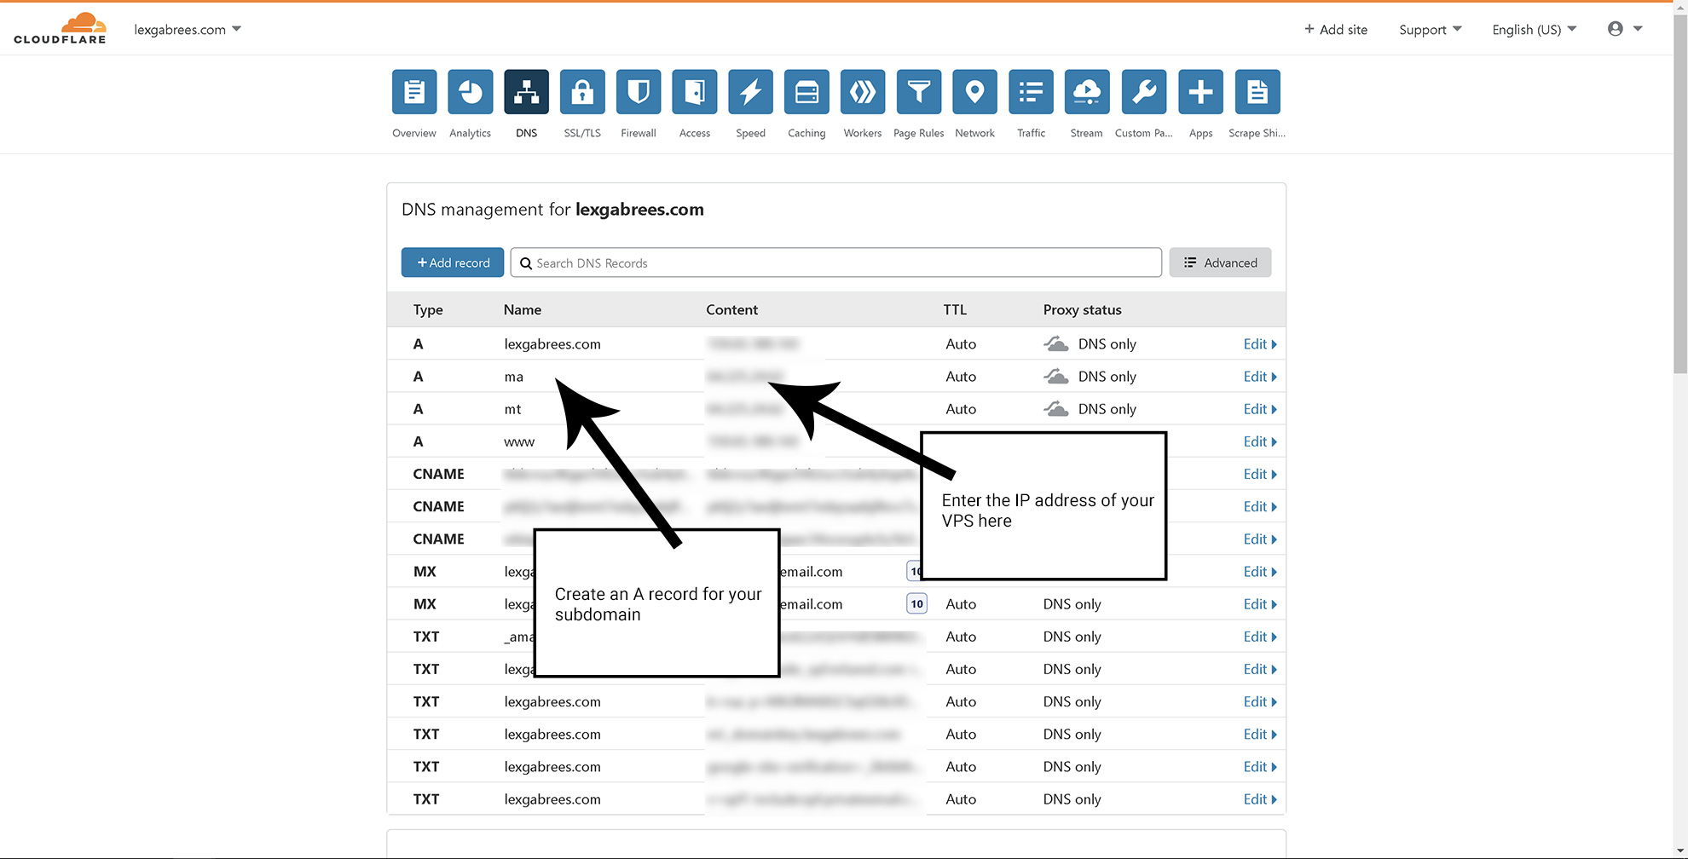The height and width of the screenshot is (859, 1688).
Task: Open the SSL/TLS padlock icon
Action: (582, 92)
